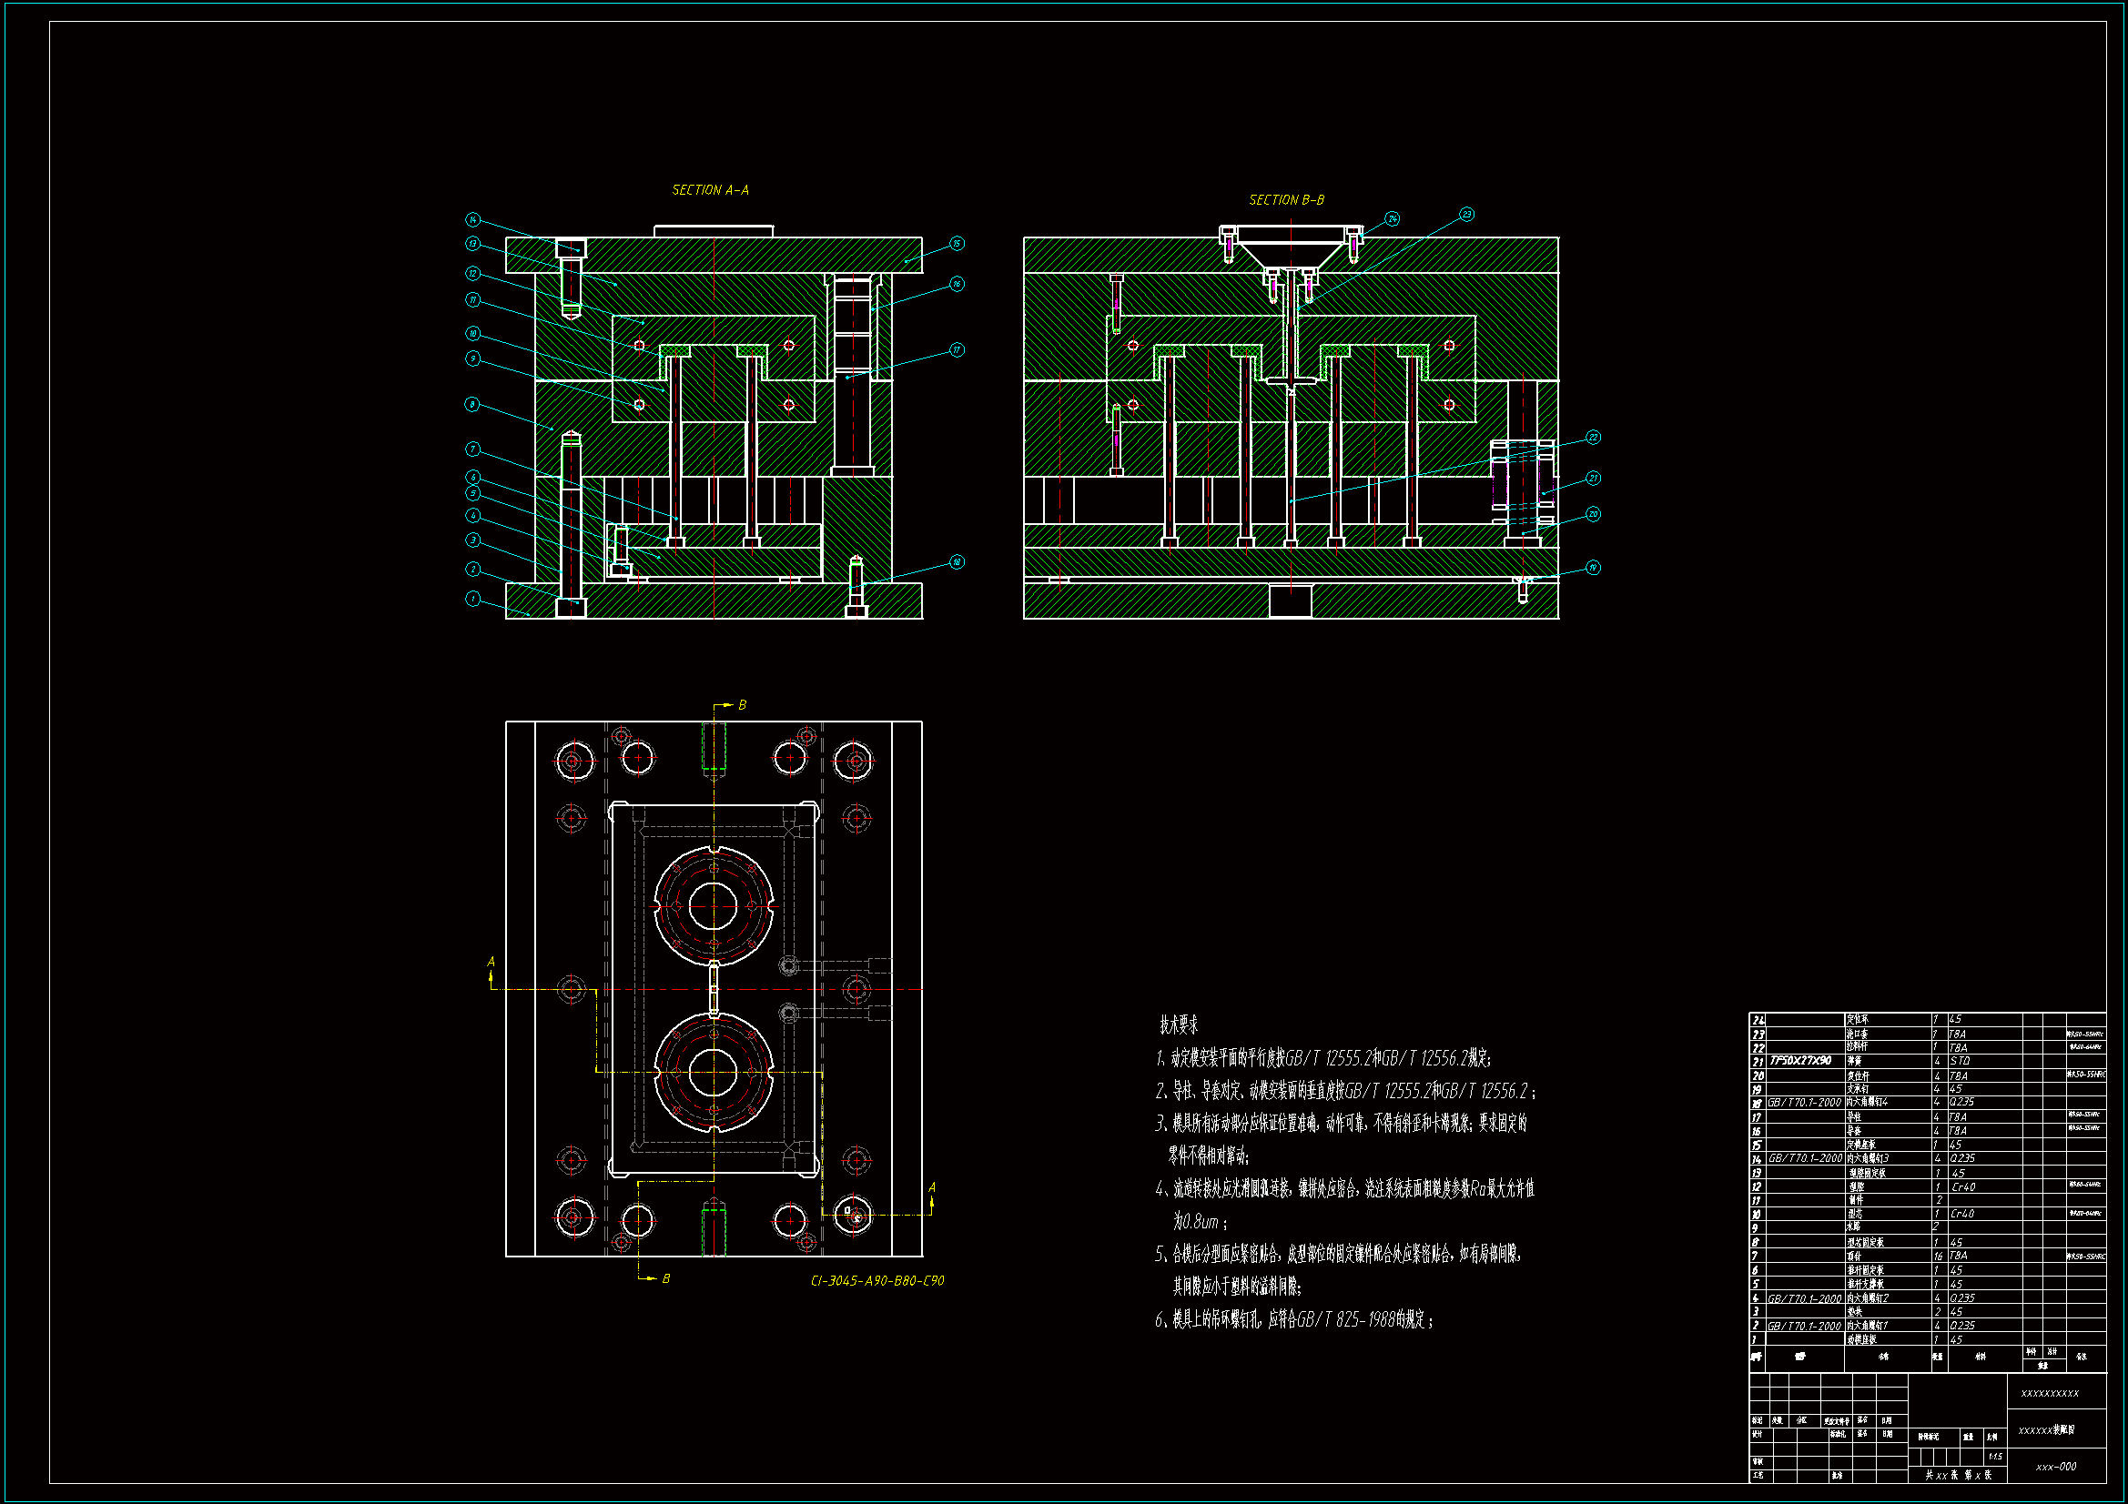Click the 技术要求 heading text
The height and width of the screenshot is (1504, 2128).
point(1178,1025)
